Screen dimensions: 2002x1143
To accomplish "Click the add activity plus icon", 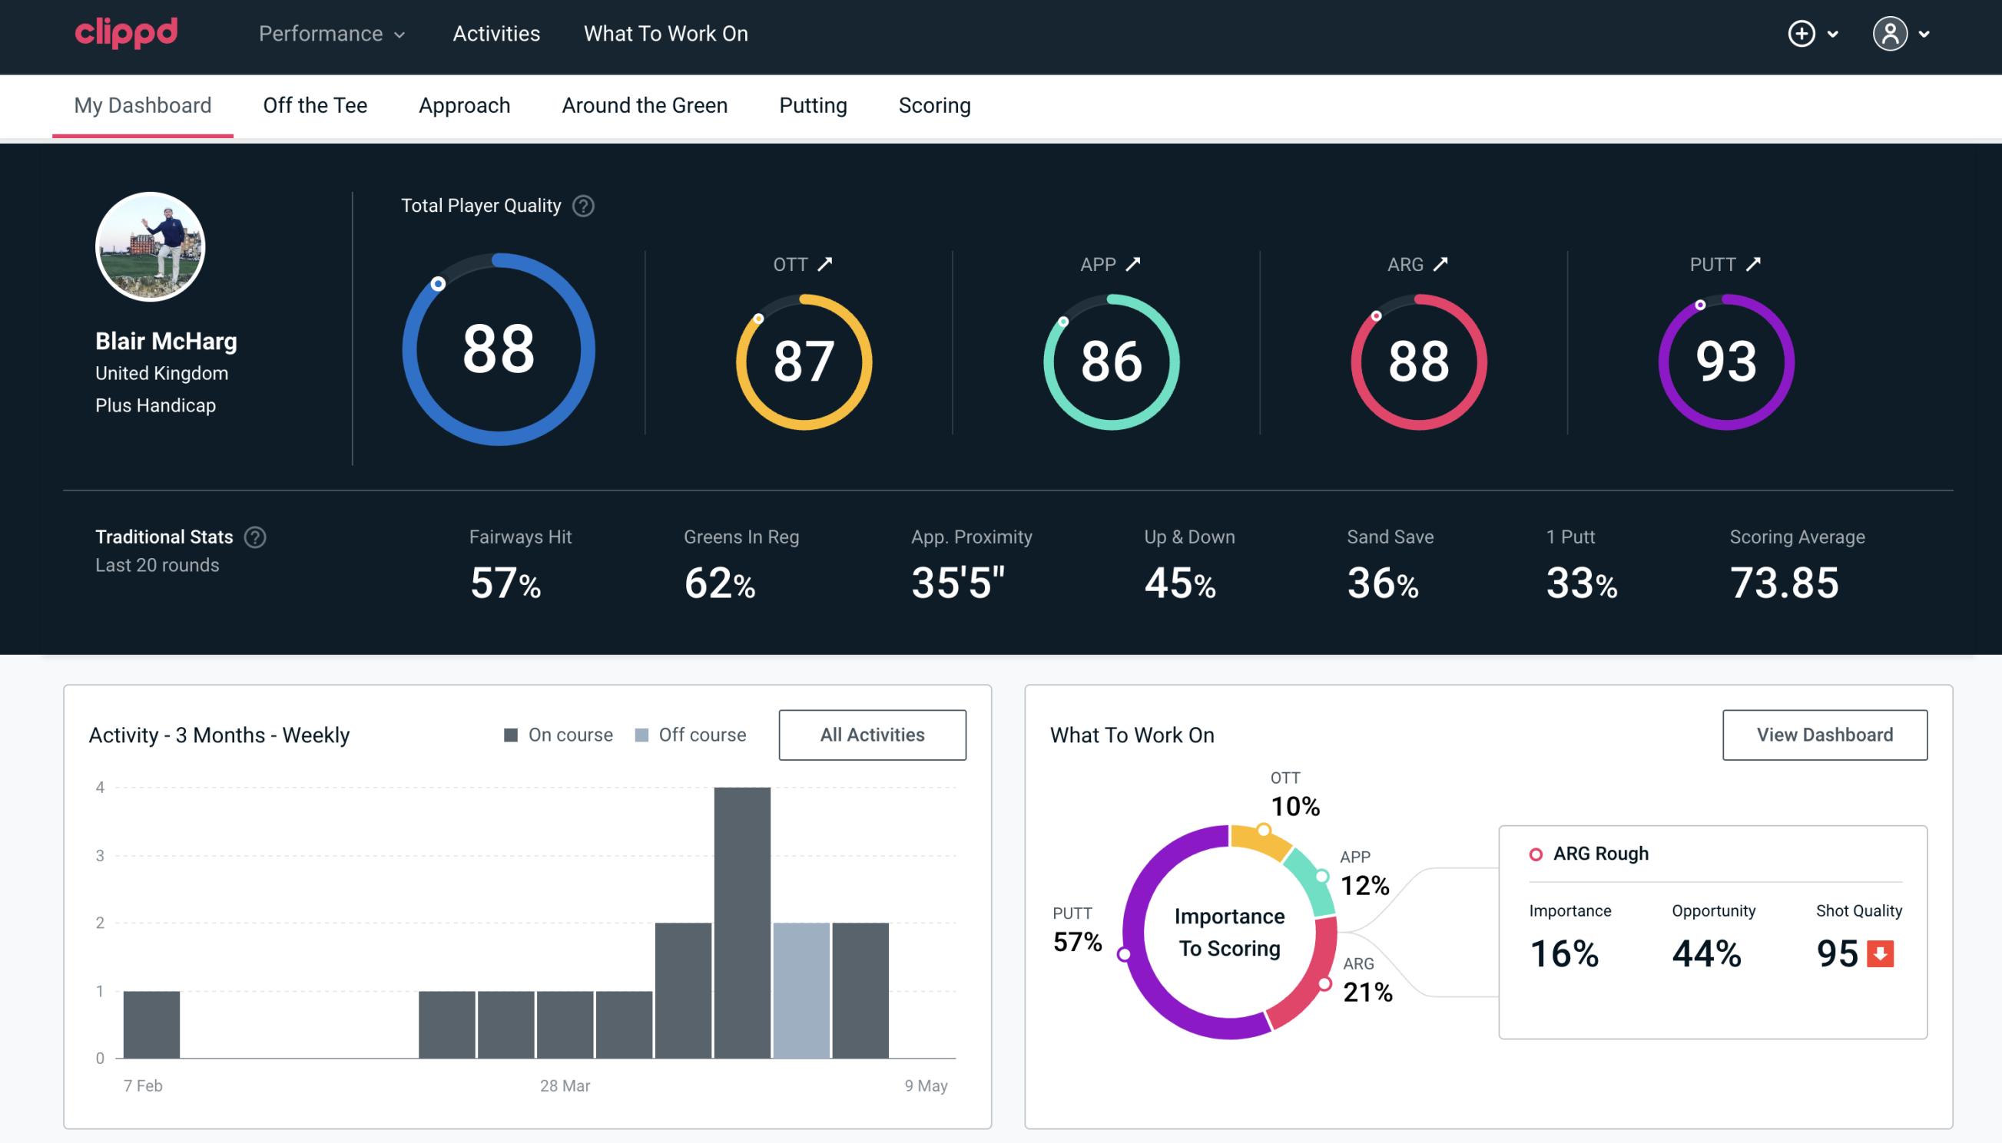I will click(x=1802, y=35).
